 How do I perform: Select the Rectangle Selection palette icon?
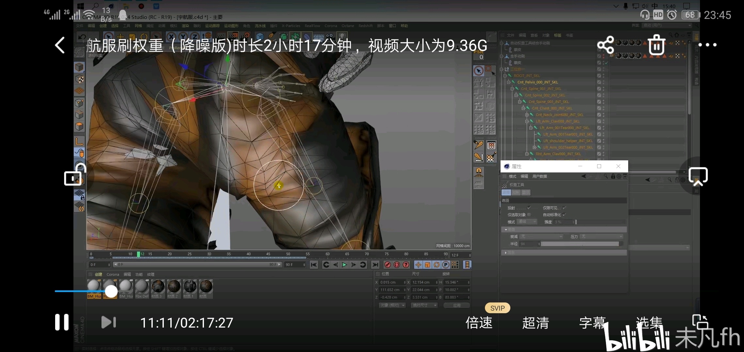(x=490, y=71)
